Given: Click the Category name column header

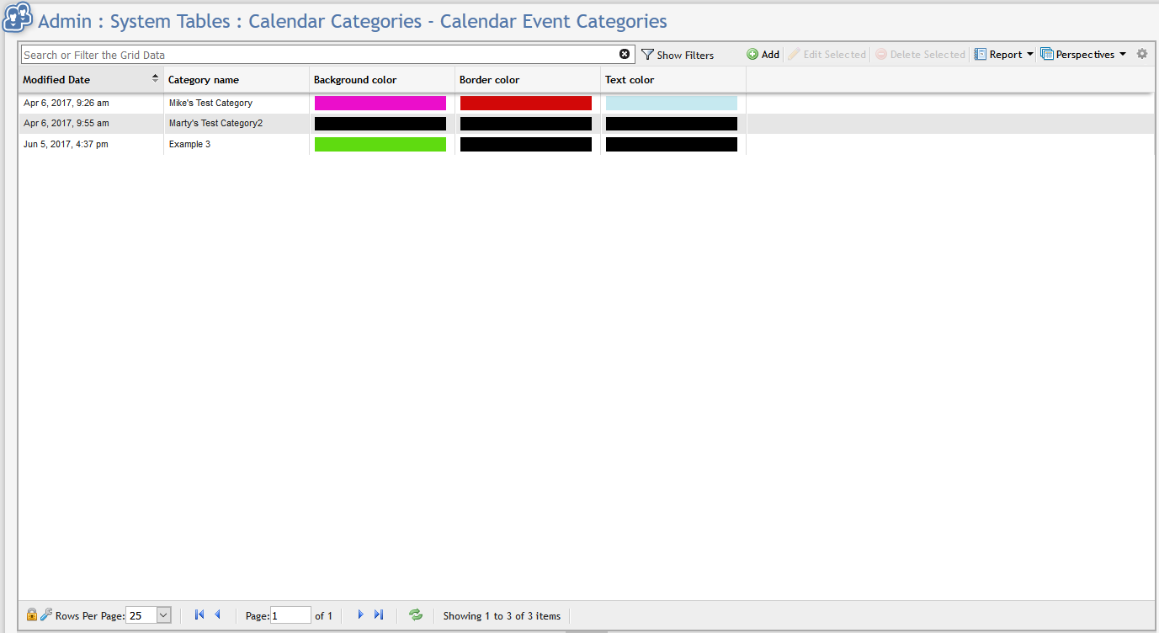Looking at the screenshot, I should click(x=204, y=80).
